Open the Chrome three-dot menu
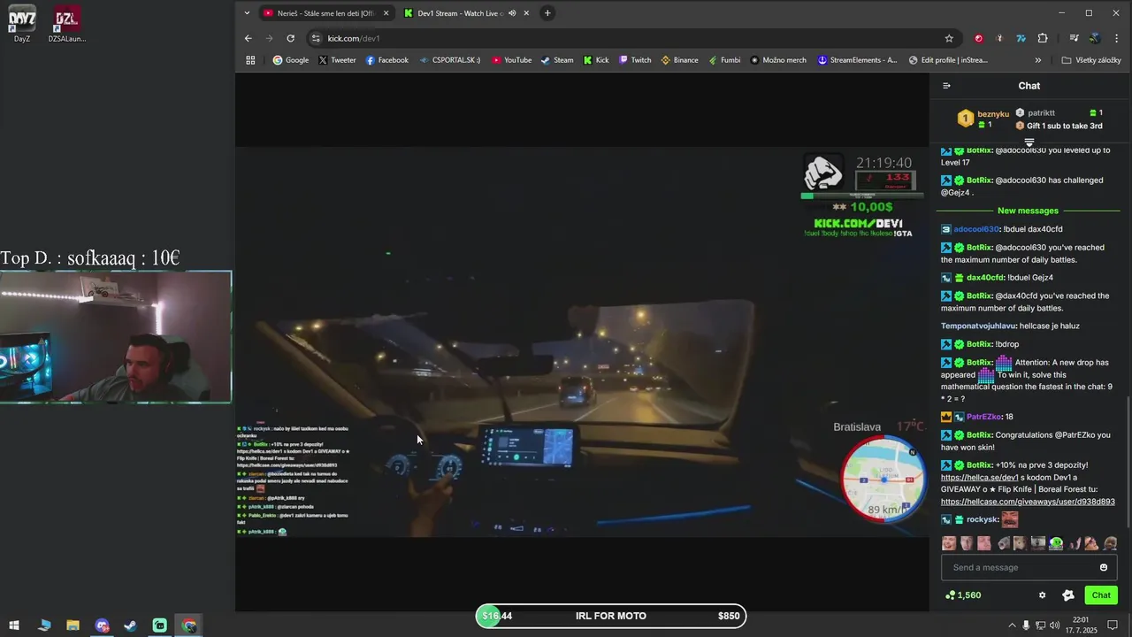1132x637 pixels. [x=1117, y=38]
